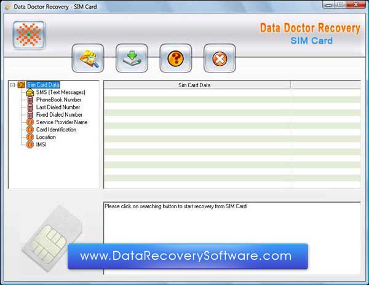Click the Sim Card Data column header

point(197,85)
